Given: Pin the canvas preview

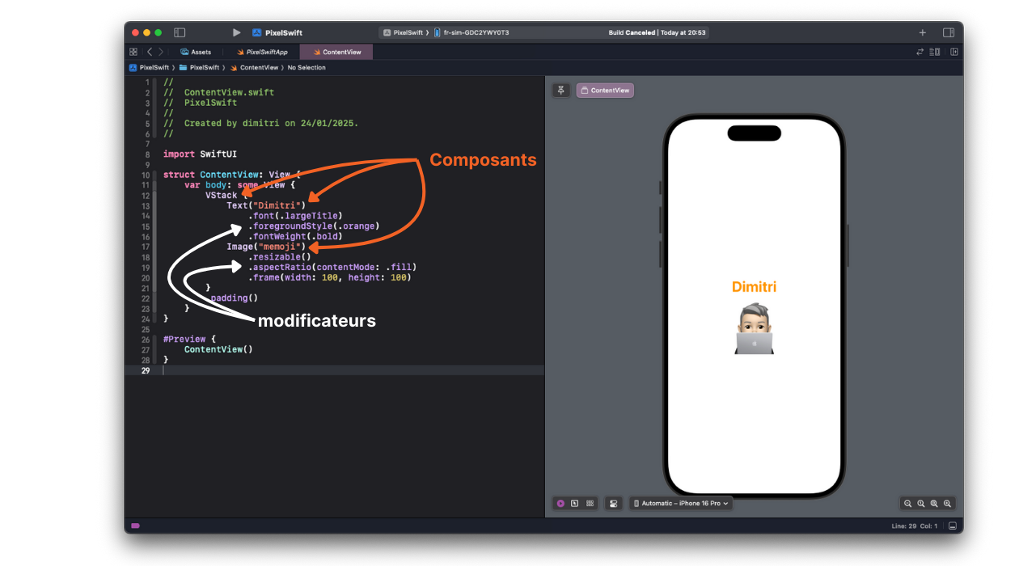Looking at the screenshot, I should [x=561, y=91].
